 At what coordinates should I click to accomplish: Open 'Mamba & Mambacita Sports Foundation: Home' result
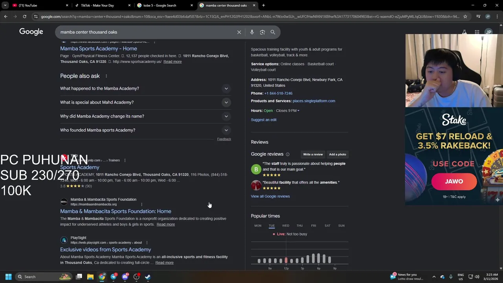[x=116, y=211]
